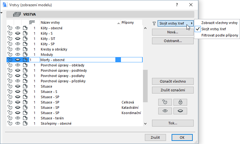Sort layers via the Název vrstvy arrow

pos(118,23)
